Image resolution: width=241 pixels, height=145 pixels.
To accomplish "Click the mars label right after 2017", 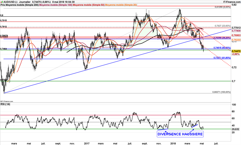I will pyautogui.click(x=101, y=144).
